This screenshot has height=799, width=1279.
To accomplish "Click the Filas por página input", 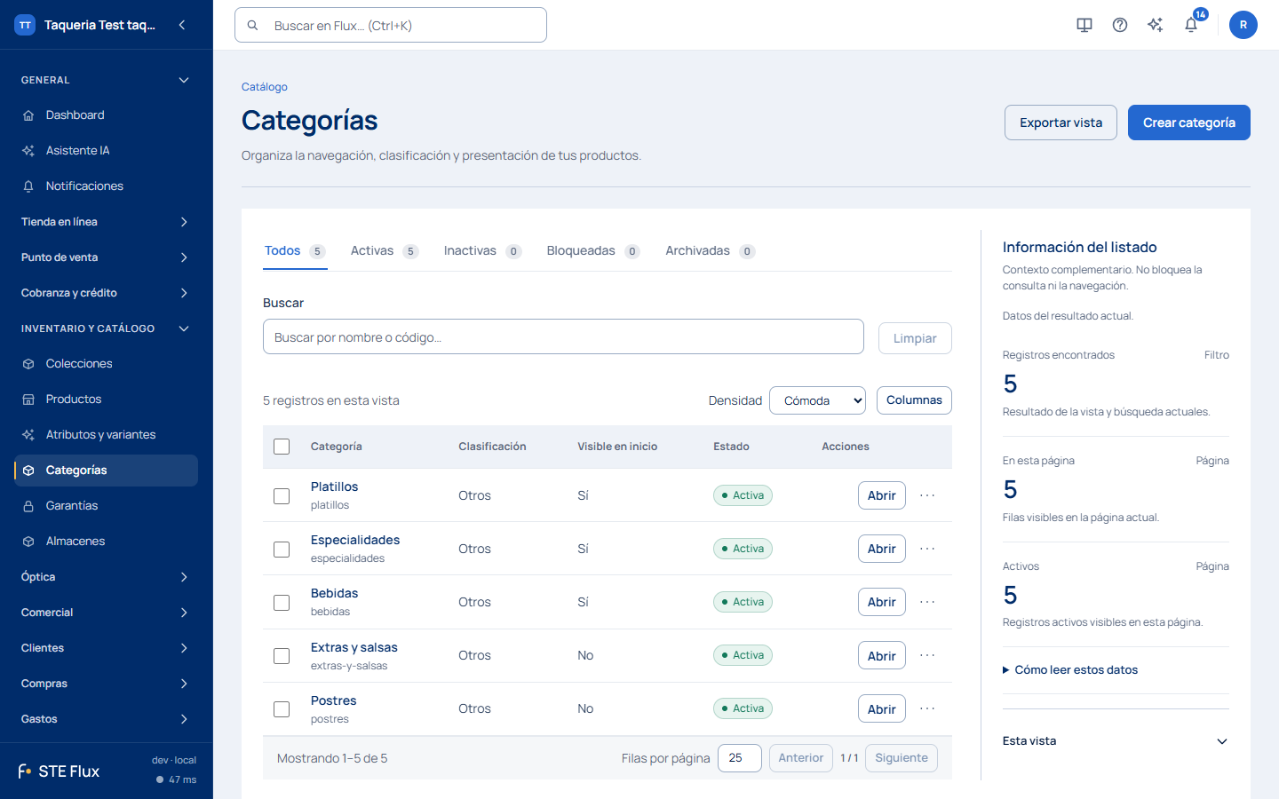I will [739, 758].
